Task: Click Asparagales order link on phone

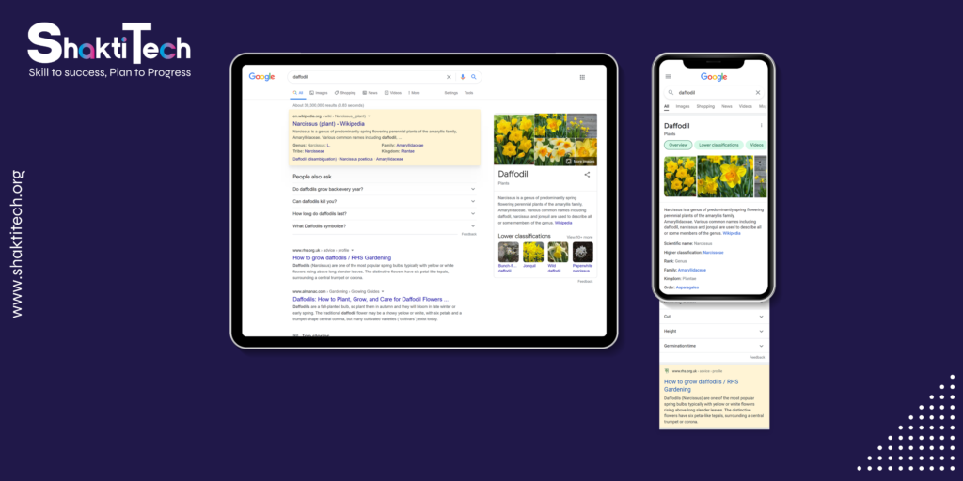Action: (687, 287)
